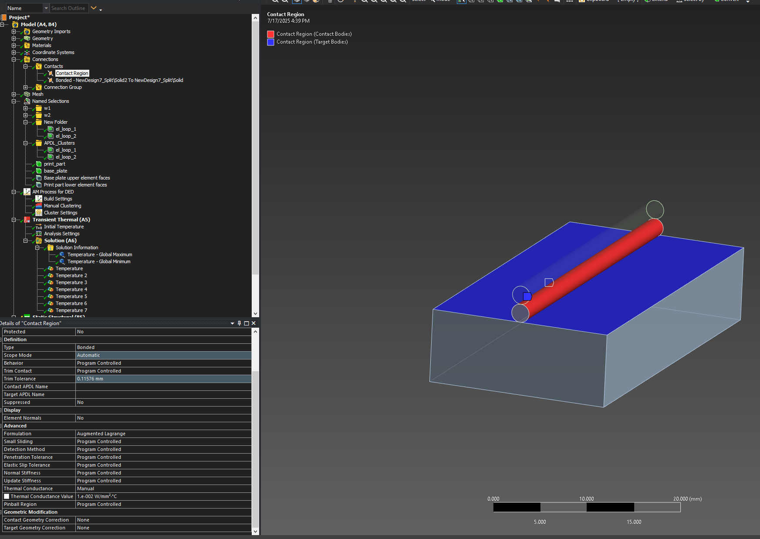Select el_loop_2 under New Folder
This screenshot has width=760, height=539.
coord(66,136)
